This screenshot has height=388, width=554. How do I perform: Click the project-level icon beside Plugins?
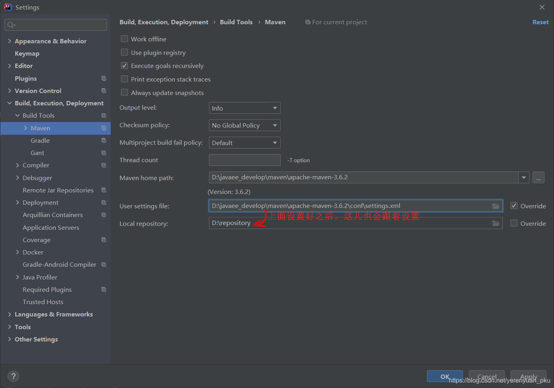(x=104, y=78)
